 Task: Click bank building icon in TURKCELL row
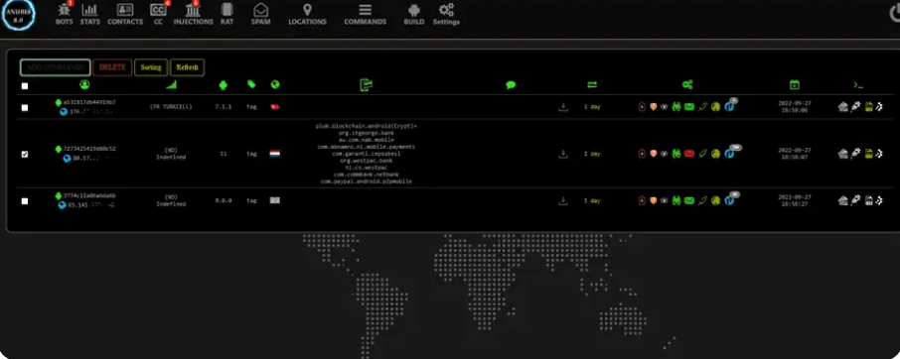(842, 106)
